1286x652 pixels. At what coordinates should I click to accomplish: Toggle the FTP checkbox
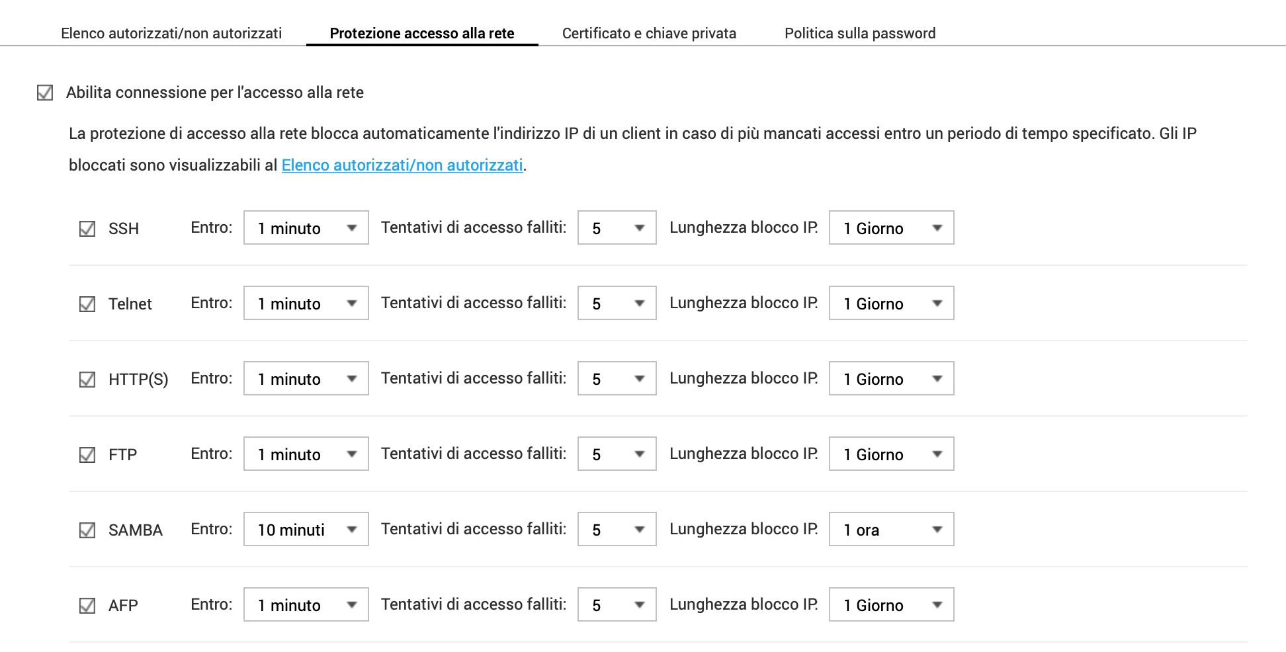click(87, 455)
